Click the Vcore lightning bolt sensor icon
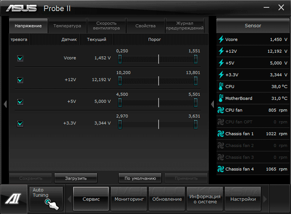This screenshot has height=214, width=291. [221, 39]
